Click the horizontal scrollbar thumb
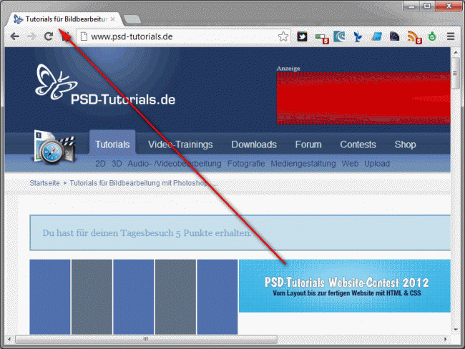This screenshot has height=349, width=465. tap(146, 339)
